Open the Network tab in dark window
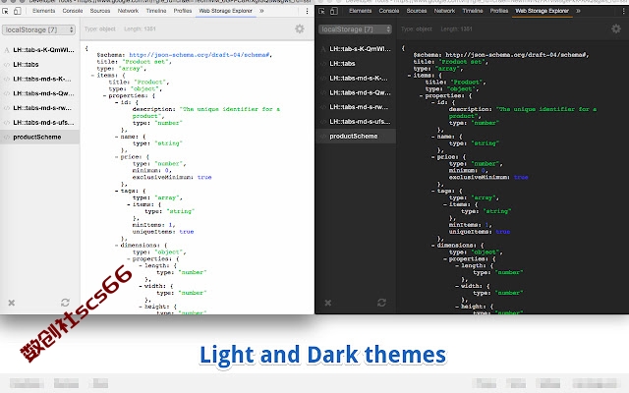629x393 pixels. pos(444,11)
